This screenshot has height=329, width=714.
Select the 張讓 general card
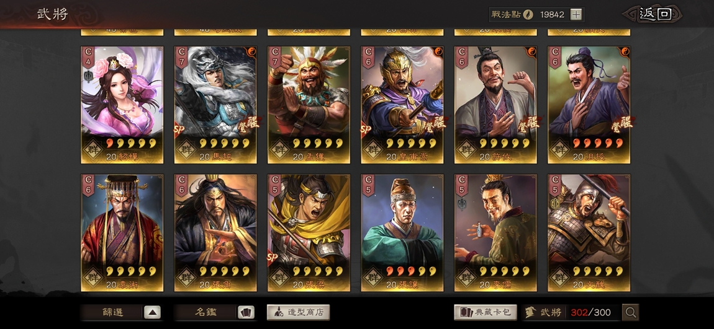click(402, 233)
